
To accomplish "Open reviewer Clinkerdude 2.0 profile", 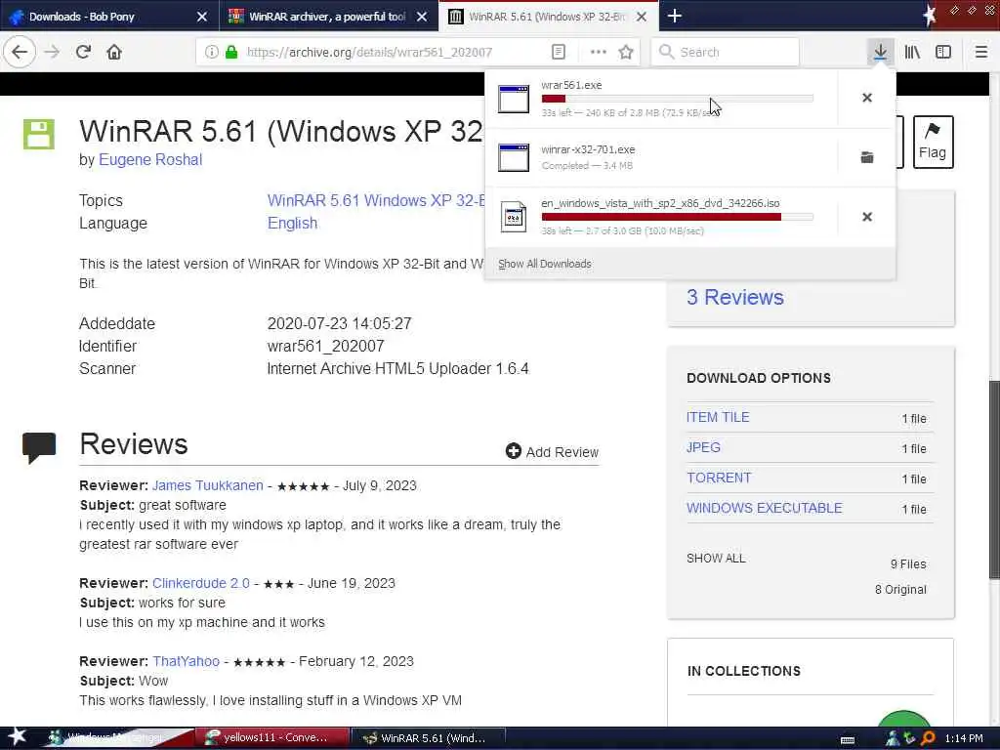I will click(x=201, y=583).
